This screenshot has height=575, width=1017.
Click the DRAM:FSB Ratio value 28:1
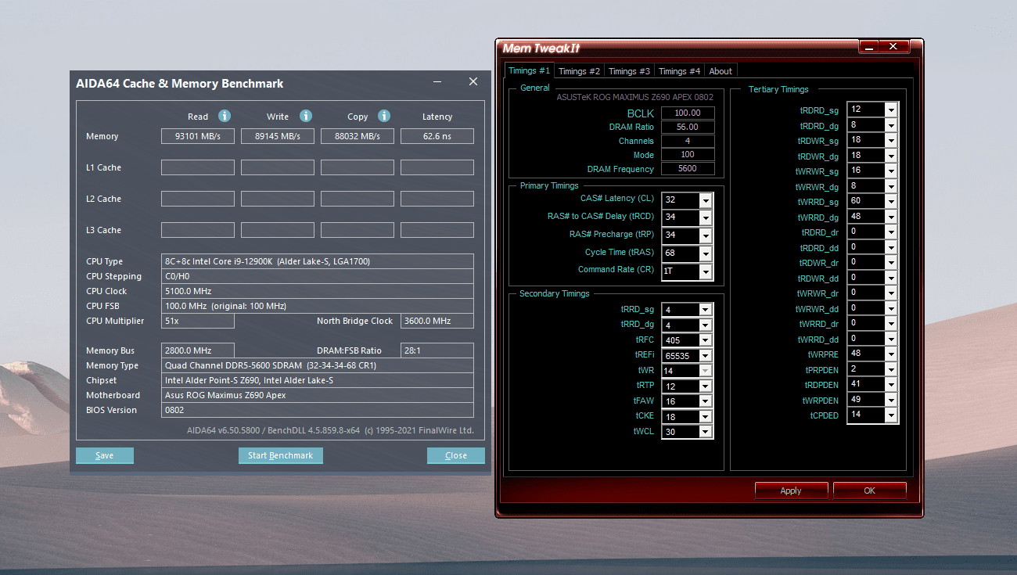coord(437,350)
